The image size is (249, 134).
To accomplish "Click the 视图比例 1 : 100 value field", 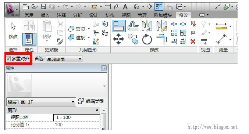I will [77, 117].
